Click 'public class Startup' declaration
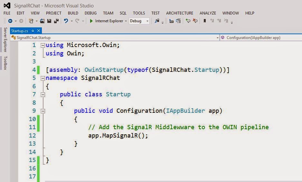This screenshot has height=182, width=302. 95,94
